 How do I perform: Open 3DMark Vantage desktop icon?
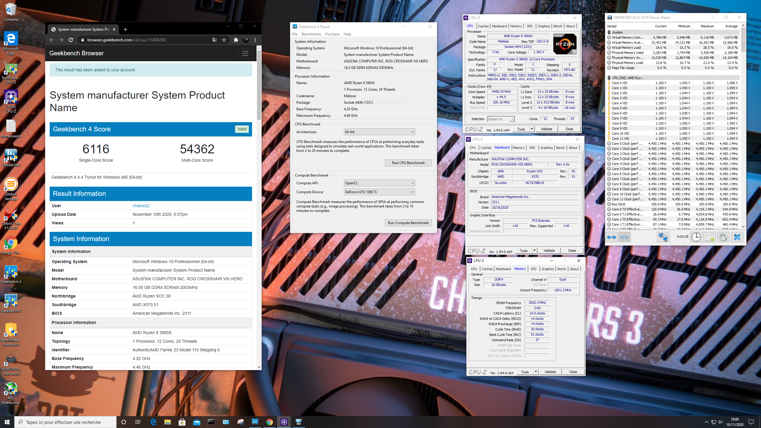[x=11, y=189]
